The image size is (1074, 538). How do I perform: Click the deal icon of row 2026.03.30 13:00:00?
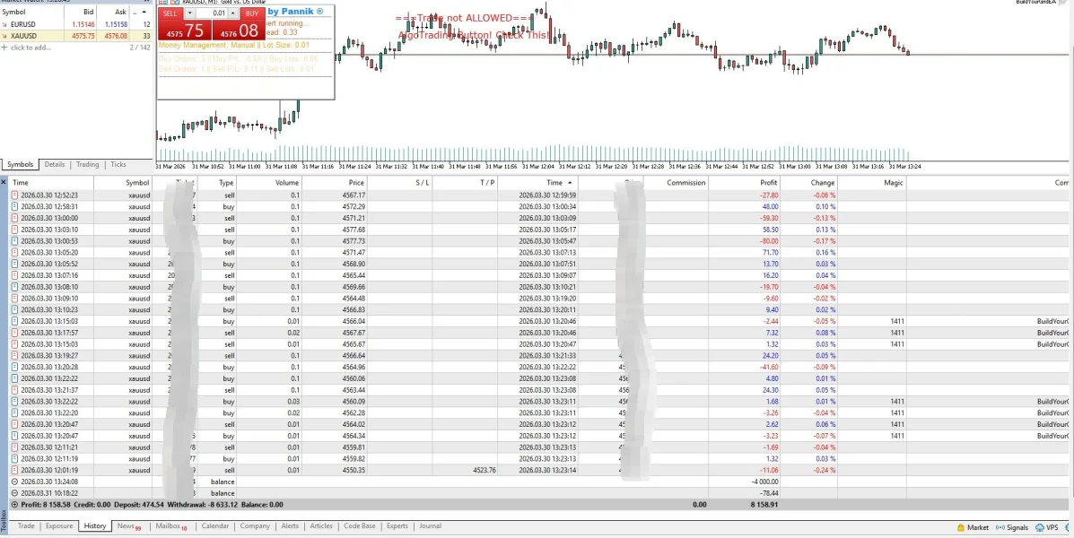15,219
